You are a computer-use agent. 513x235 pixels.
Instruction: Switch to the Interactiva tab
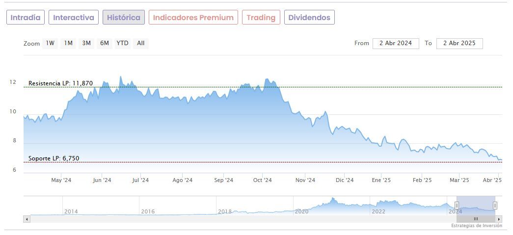74,18
